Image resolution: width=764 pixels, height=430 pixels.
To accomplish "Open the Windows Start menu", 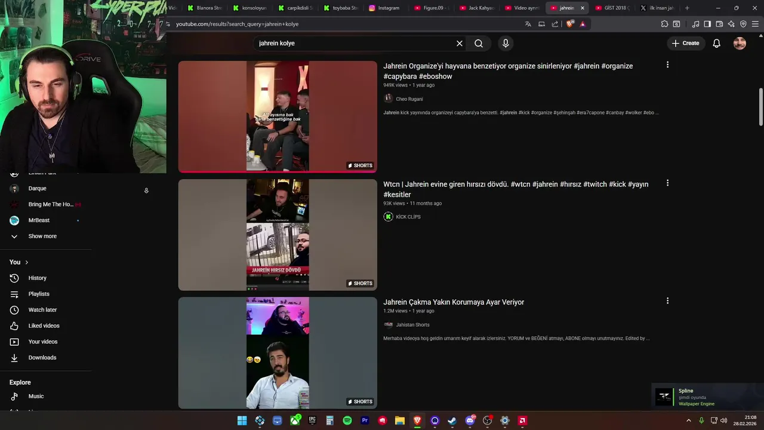I will point(242,420).
